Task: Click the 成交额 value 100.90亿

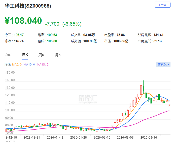Action: pos(90,41)
